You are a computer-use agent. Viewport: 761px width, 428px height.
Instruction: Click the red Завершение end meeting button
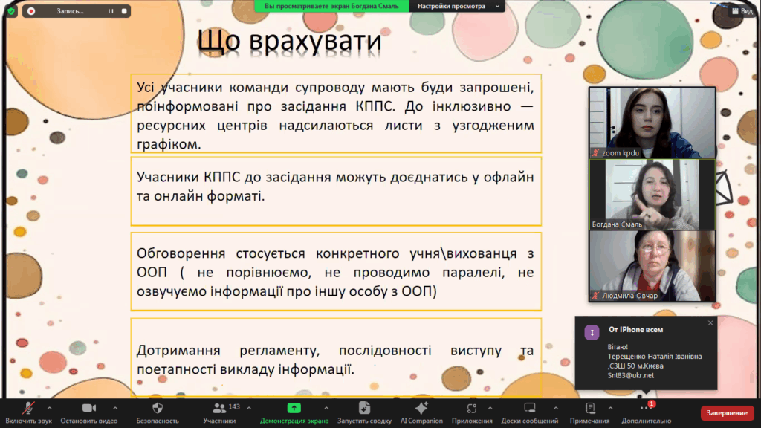727,412
